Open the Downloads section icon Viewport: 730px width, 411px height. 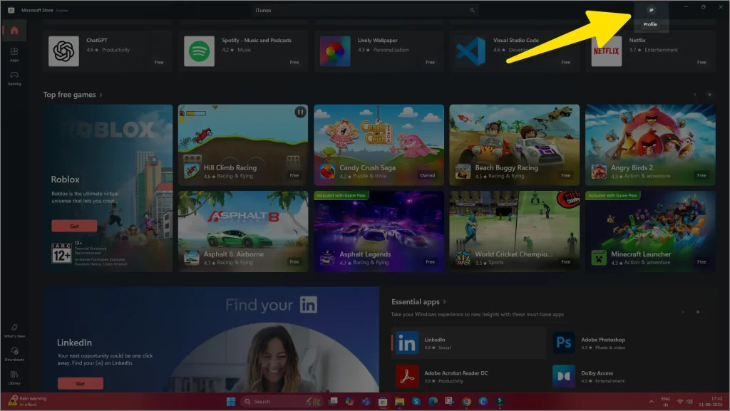tap(14, 353)
